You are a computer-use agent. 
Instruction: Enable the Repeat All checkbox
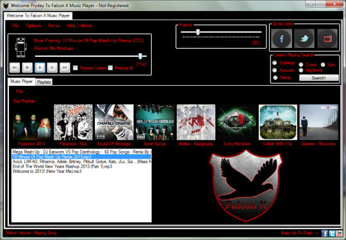click(110, 68)
